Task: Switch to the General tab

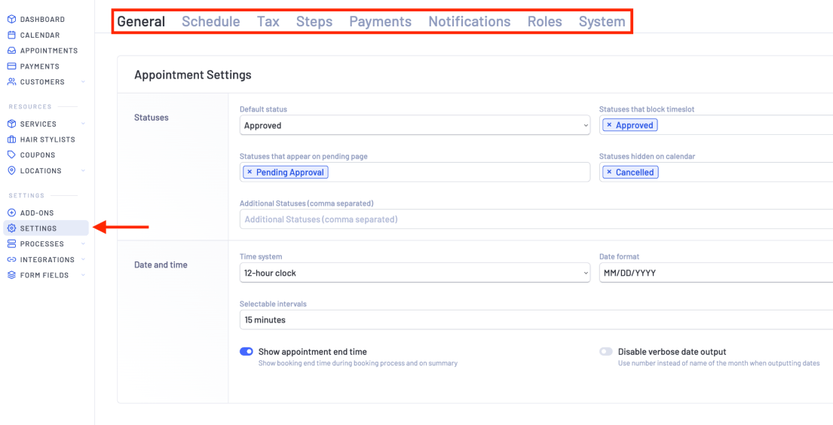Action: pos(141,21)
